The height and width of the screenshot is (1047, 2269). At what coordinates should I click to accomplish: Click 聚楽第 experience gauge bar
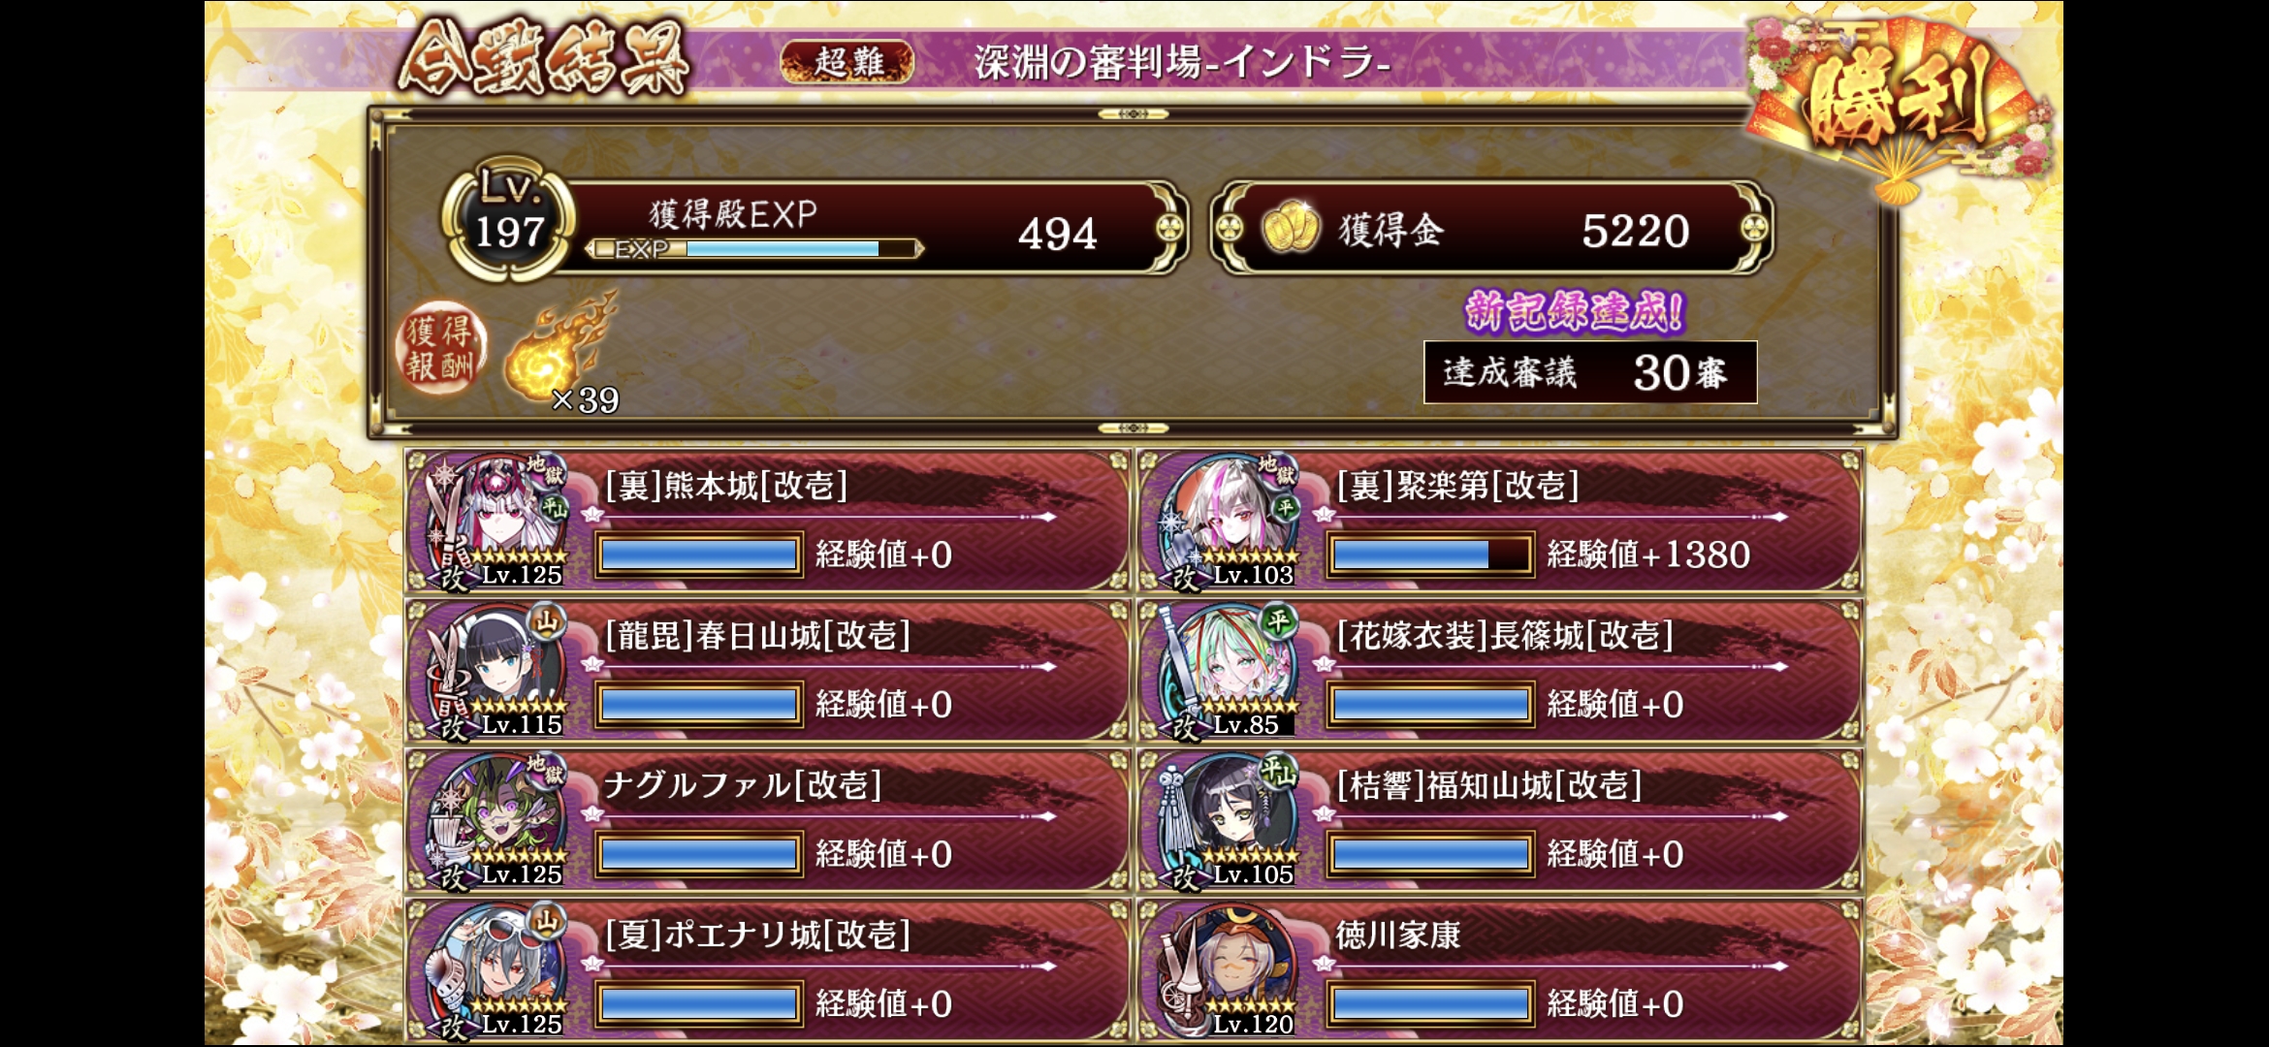click(1430, 555)
